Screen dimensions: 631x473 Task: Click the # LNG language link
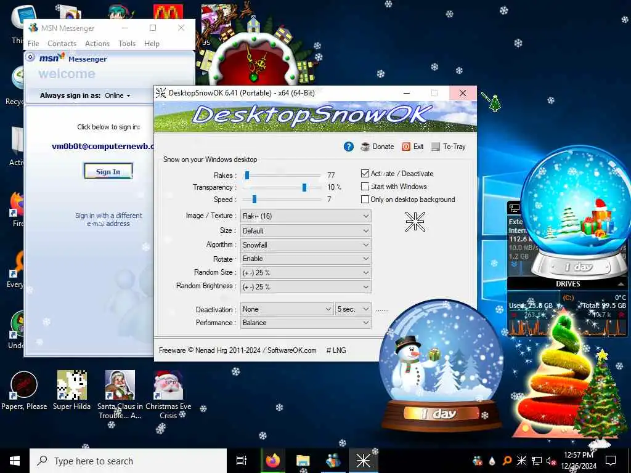pyautogui.click(x=336, y=350)
